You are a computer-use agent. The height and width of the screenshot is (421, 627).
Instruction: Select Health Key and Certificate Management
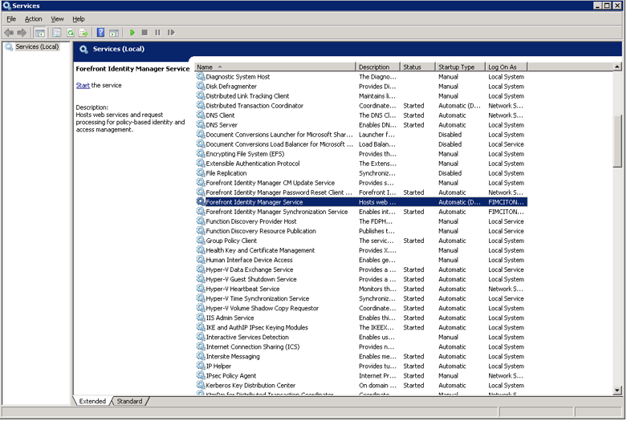pos(361,250)
